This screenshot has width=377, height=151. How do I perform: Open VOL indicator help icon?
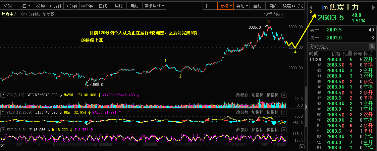[x=3, y=95]
